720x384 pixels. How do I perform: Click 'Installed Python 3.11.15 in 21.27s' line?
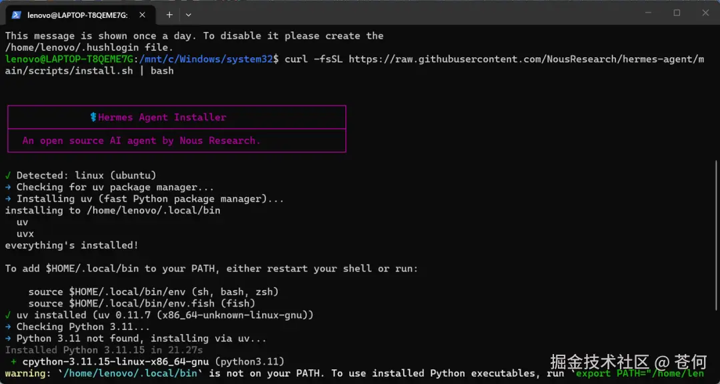click(x=104, y=350)
